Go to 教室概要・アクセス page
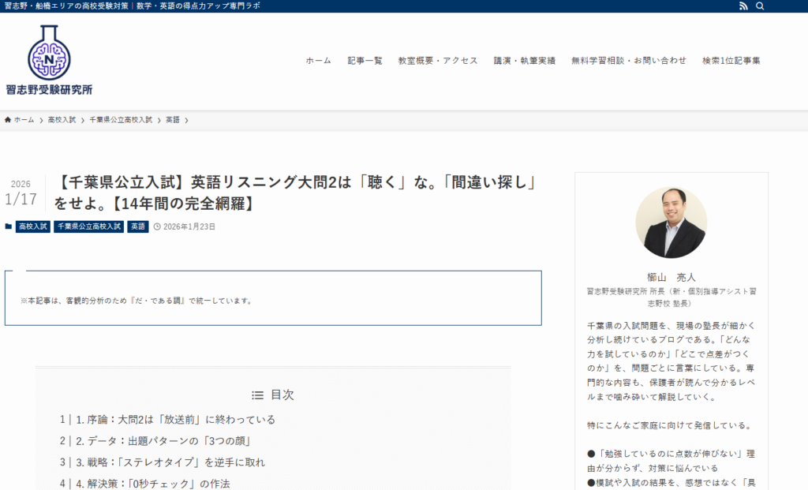 pyautogui.click(x=438, y=61)
